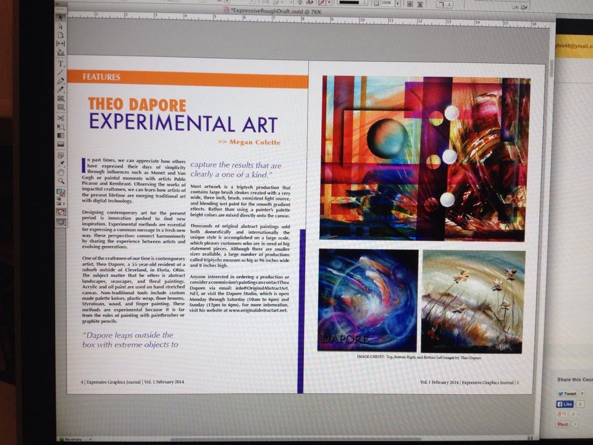593x445 pixels.
Task: Select the Zoom magnifier tool
Action: pos(61,181)
